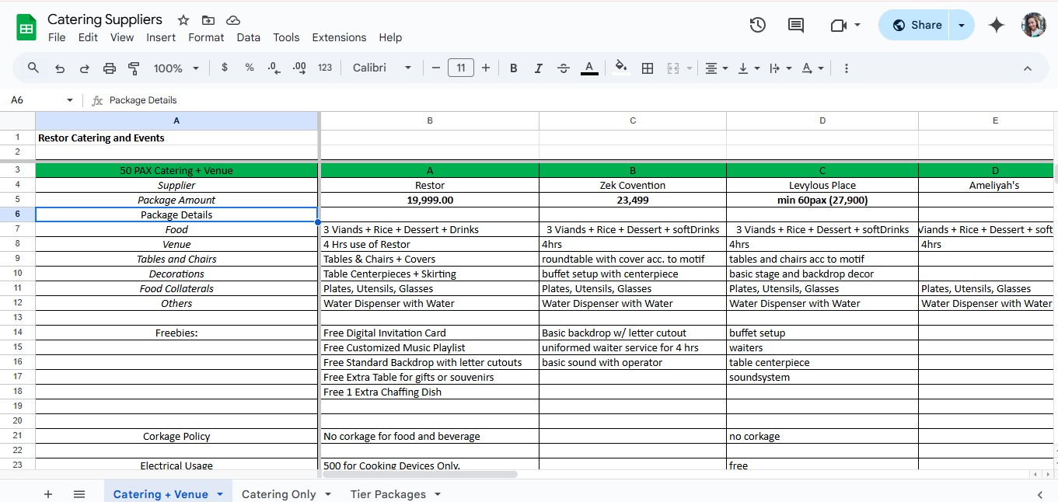Viewport: 1058px width, 502px height.
Task: Open the Gemini sparkle assistant
Action: point(997,25)
